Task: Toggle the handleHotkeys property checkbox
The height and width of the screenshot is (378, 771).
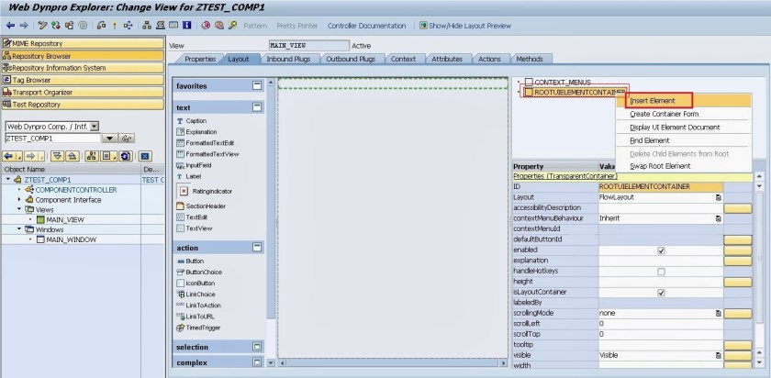Action: [662, 272]
